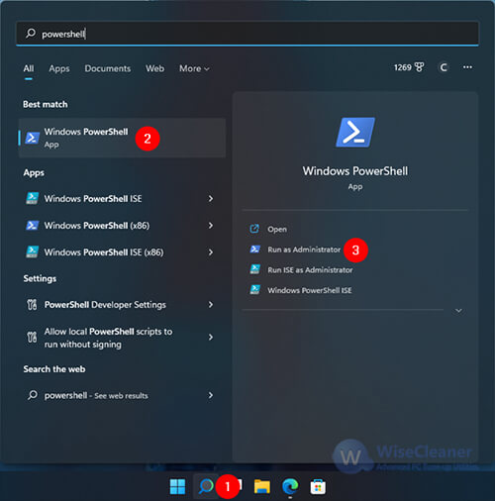Expand PowerShell Developer Settings chevron
This screenshot has height=501, width=495.
coord(211,305)
